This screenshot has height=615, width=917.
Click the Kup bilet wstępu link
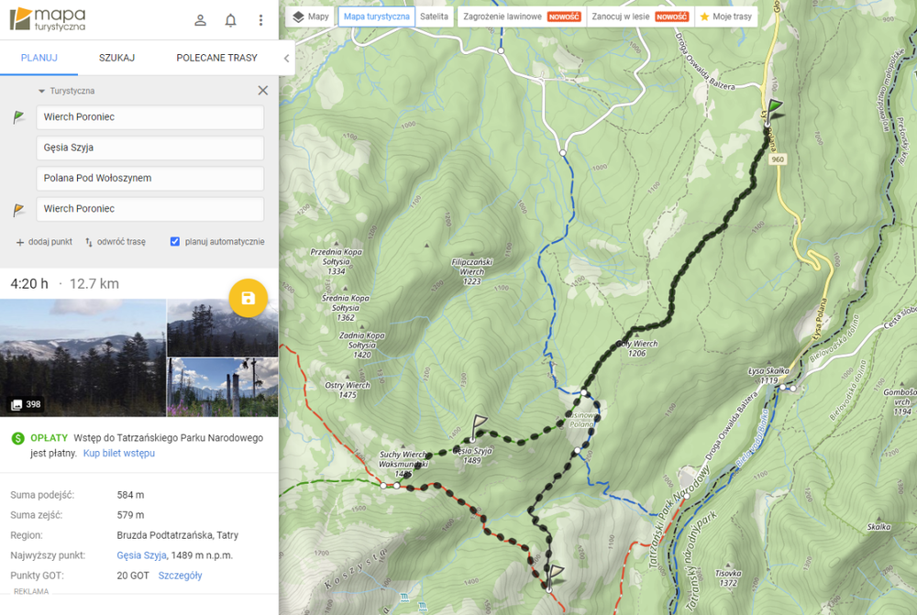pos(118,453)
